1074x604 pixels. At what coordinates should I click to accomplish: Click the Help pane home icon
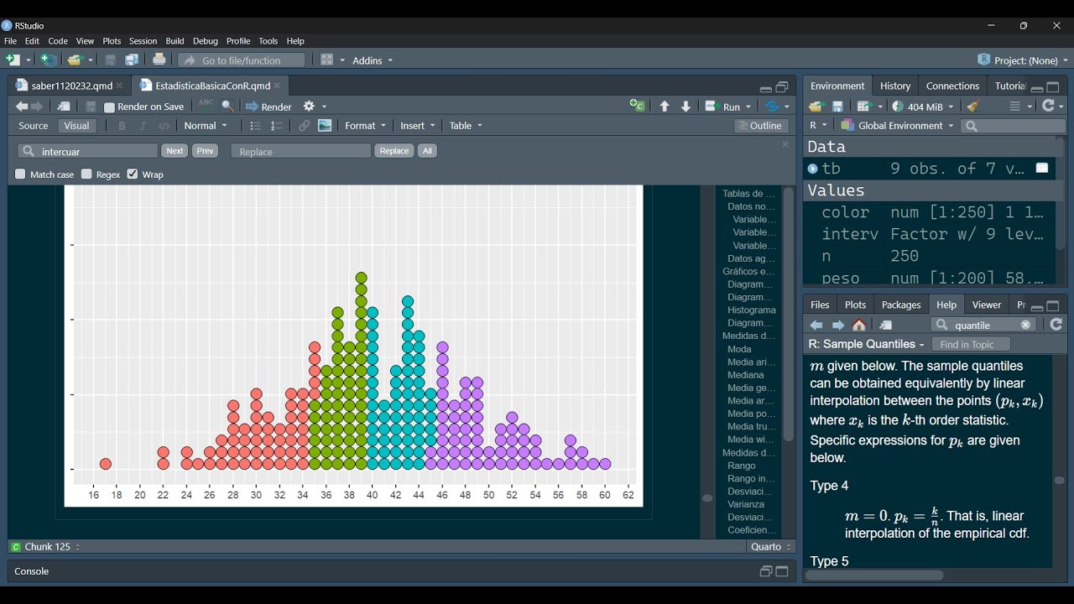[859, 325]
